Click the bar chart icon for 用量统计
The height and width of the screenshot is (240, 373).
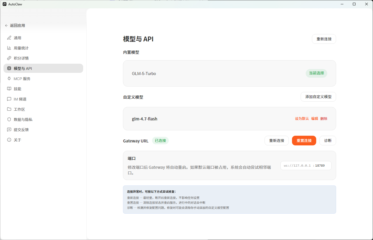tap(9, 48)
